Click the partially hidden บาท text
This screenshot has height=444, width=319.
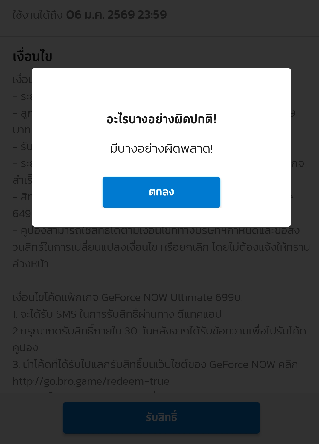(22, 130)
